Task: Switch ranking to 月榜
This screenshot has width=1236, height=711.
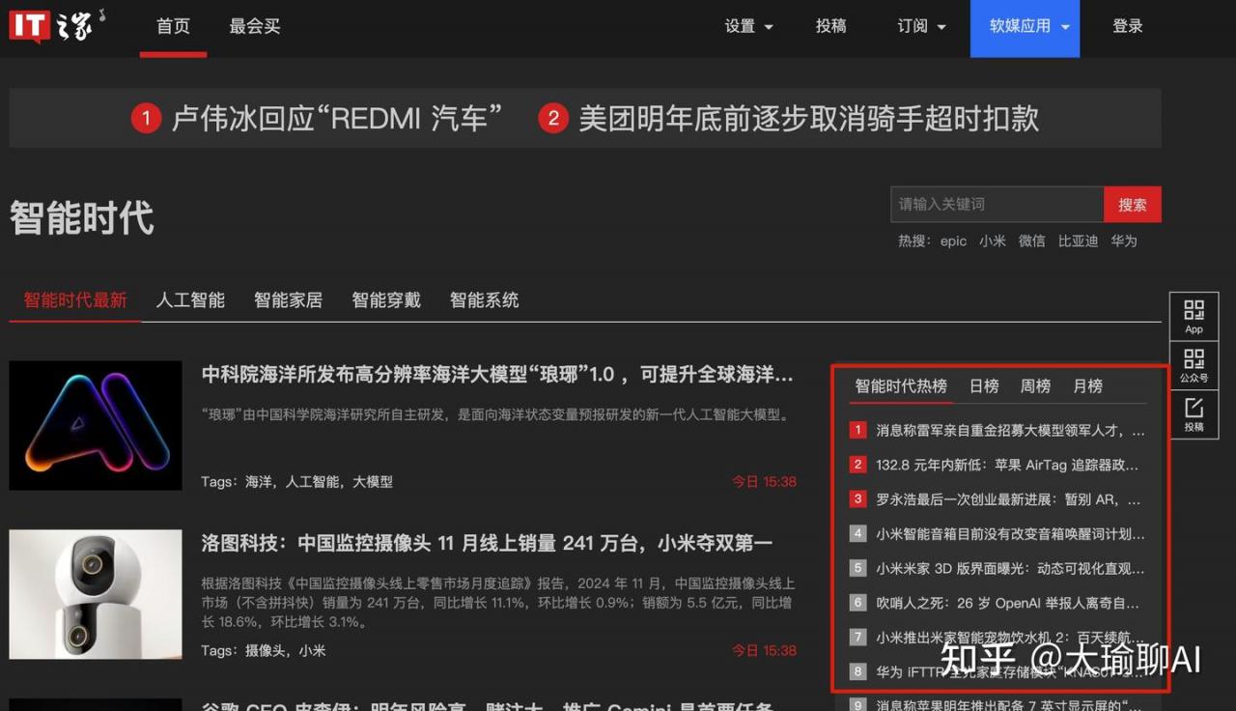Action: tap(1087, 386)
